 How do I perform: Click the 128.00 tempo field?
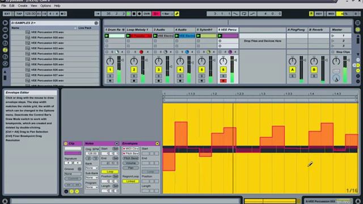coord(30,14)
